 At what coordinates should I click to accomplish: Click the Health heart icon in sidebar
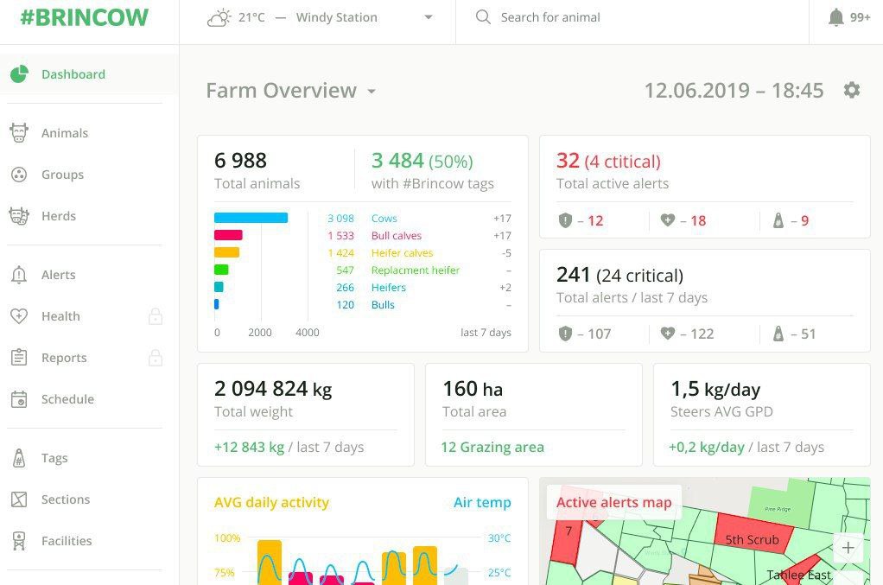[x=19, y=316]
